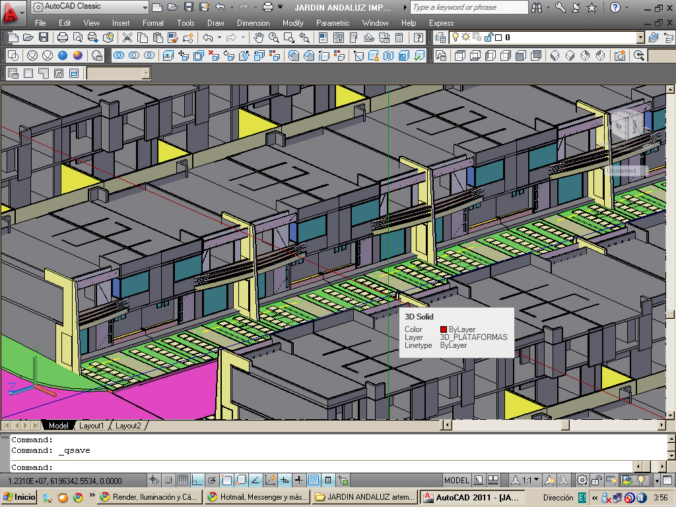Switch to the Layout1 tab
This screenshot has width=676, height=507.
[x=92, y=426]
